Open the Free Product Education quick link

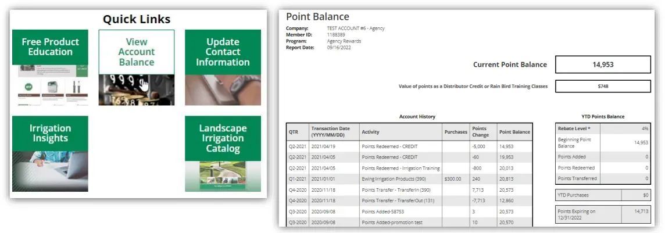coord(50,67)
